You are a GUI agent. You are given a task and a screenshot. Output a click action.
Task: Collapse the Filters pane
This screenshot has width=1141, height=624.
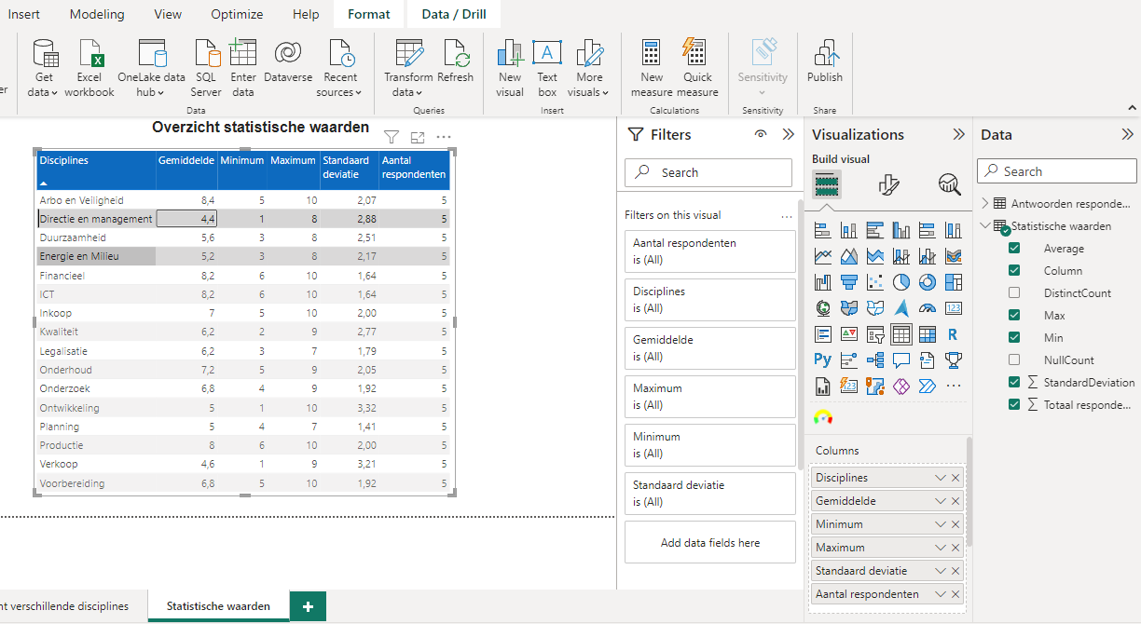(x=789, y=134)
